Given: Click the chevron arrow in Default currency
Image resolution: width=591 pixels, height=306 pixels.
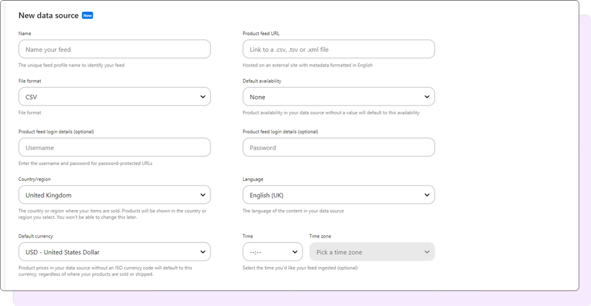Looking at the screenshot, I should [x=203, y=252].
